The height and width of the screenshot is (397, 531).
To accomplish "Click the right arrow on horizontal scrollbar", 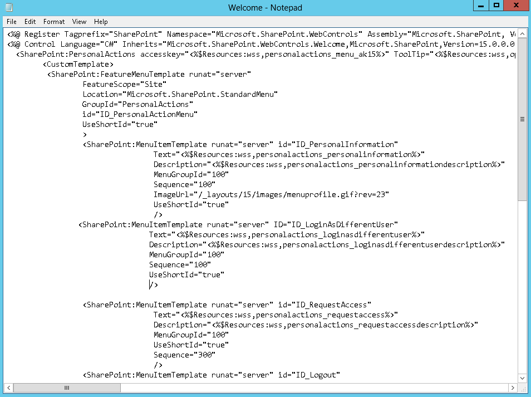I will 513,388.
